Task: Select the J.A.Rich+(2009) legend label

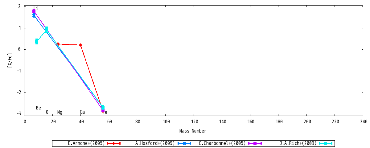Action: pyautogui.click(x=298, y=143)
